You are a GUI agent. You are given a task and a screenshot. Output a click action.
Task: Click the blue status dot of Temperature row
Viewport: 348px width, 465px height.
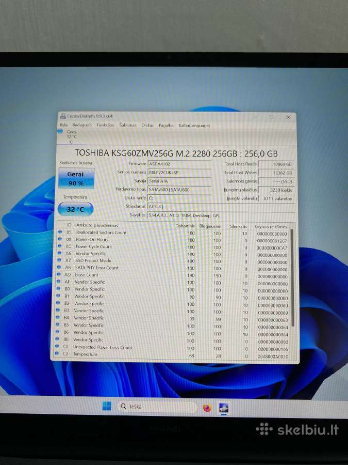coord(57,353)
